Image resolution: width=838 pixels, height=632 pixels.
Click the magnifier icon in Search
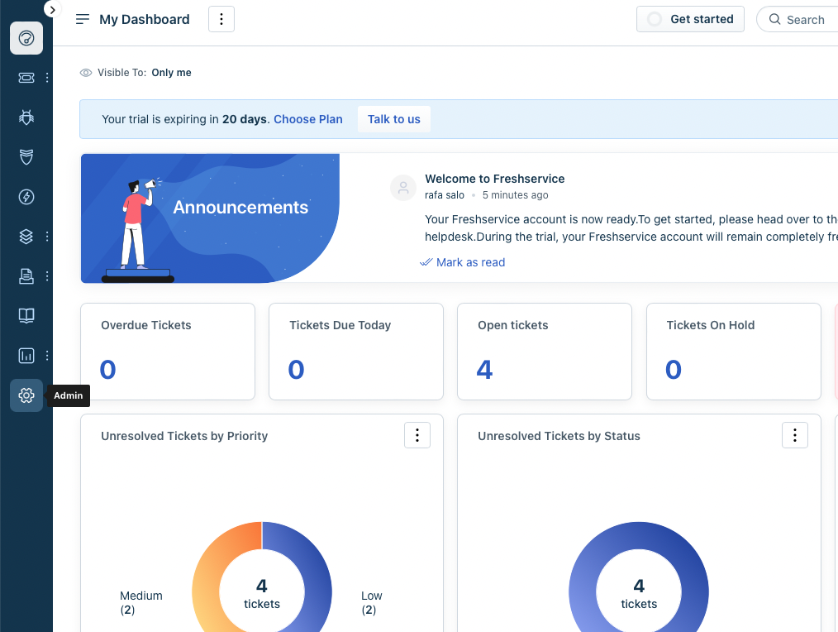pyautogui.click(x=774, y=19)
